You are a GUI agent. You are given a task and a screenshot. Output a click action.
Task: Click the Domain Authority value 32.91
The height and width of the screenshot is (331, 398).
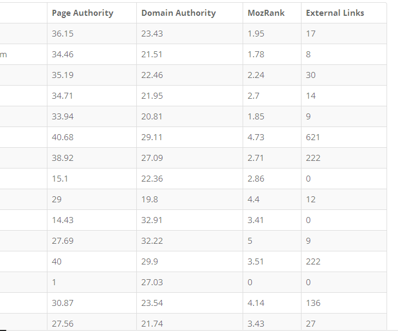(x=152, y=220)
